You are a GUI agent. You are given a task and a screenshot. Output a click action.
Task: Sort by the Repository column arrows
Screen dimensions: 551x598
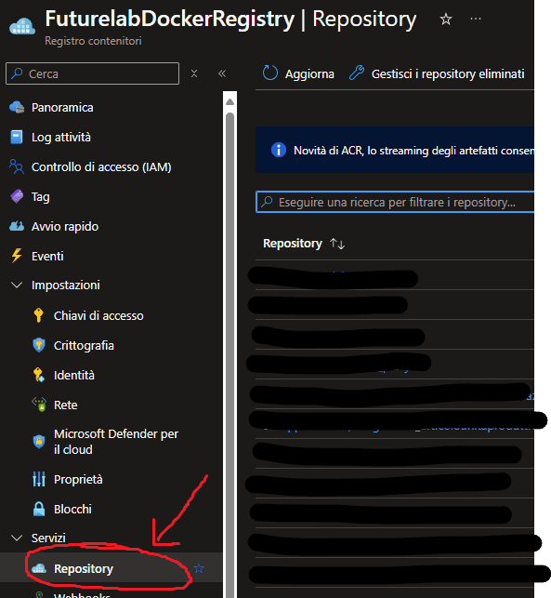pos(337,244)
